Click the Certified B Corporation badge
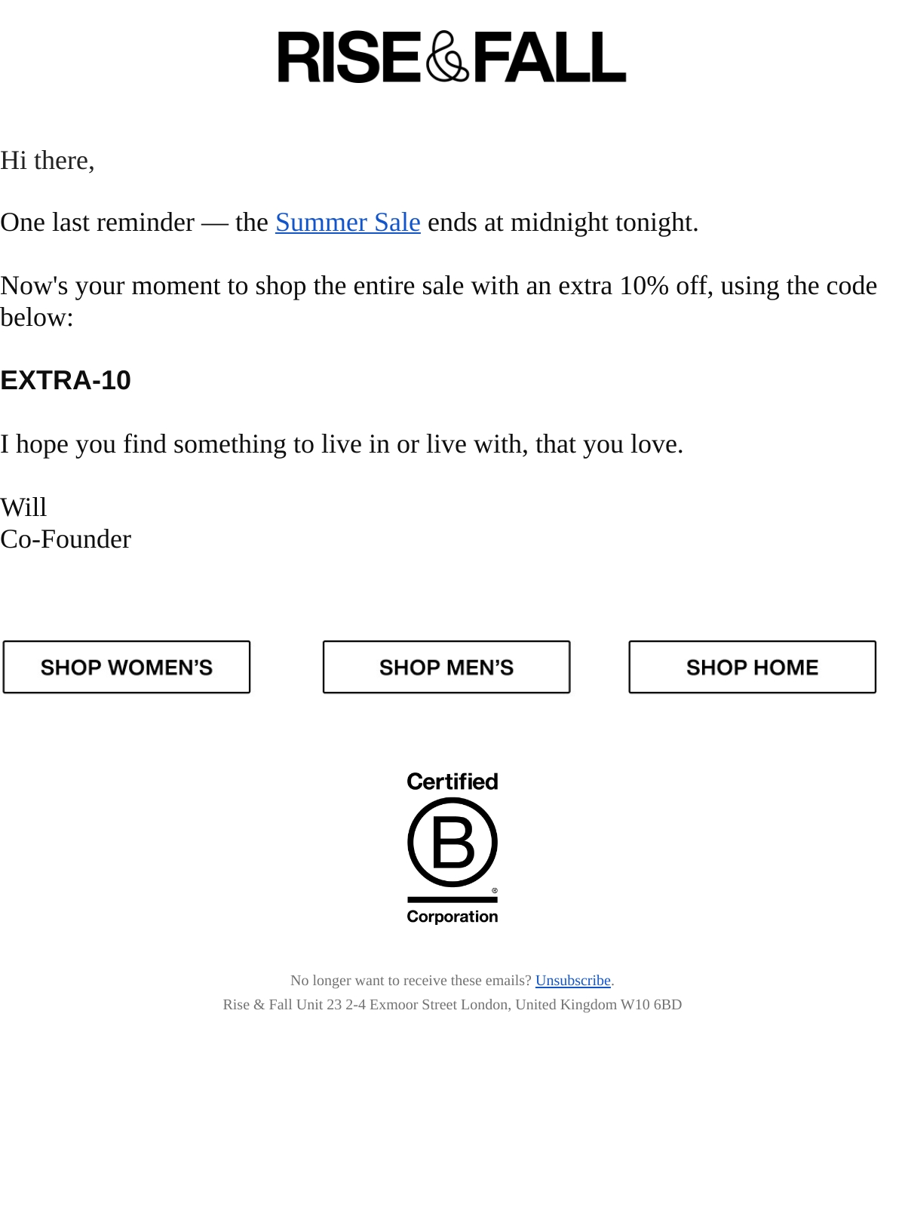This screenshot has width=905, height=1207. [x=452, y=848]
